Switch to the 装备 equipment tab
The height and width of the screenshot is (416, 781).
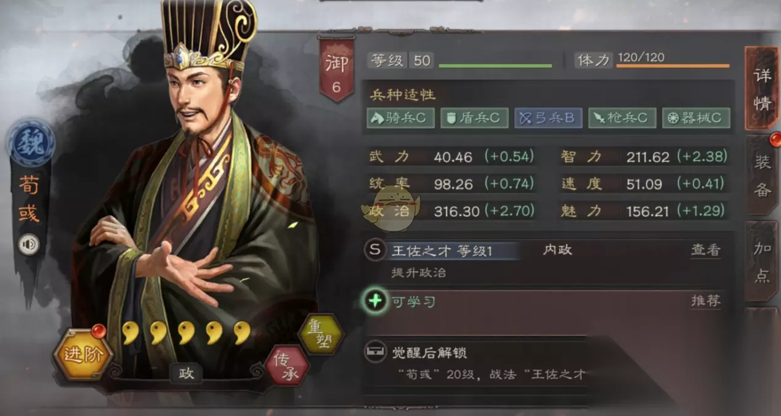pos(761,175)
